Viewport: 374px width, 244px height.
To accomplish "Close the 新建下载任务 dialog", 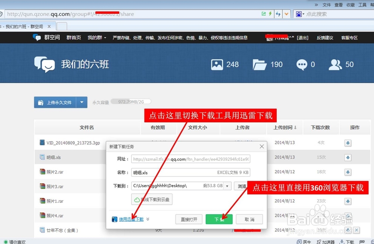I will 262,146.
